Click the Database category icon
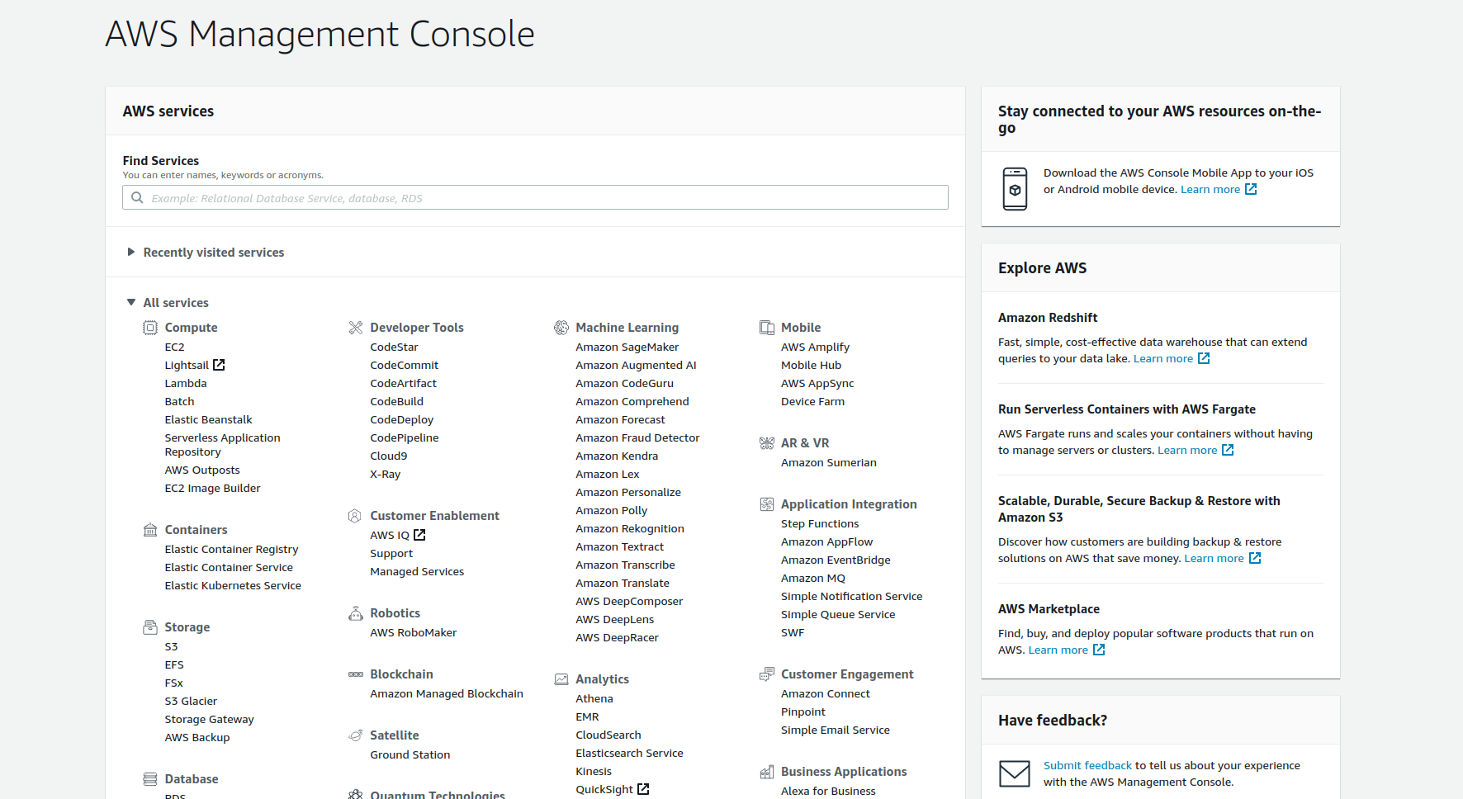The width and height of the screenshot is (1463, 799). (150, 779)
